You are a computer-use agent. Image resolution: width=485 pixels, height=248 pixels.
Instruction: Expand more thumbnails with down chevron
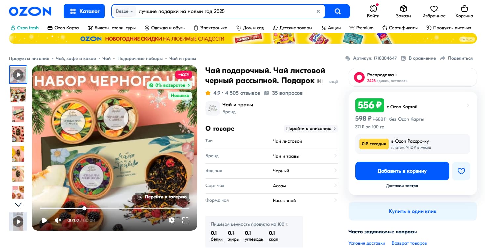click(x=18, y=204)
